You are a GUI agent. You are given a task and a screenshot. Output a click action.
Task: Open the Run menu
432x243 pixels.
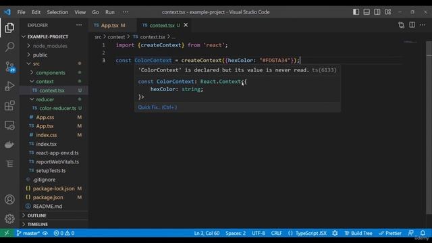coord(110,12)
